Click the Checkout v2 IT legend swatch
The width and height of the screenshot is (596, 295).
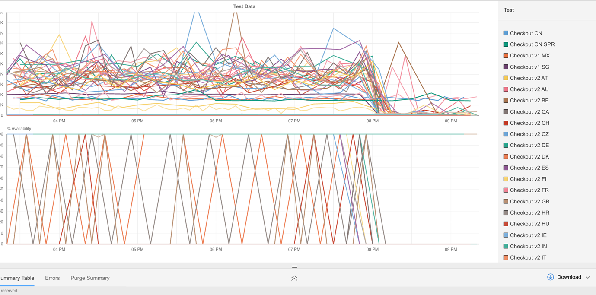[506, 258]
